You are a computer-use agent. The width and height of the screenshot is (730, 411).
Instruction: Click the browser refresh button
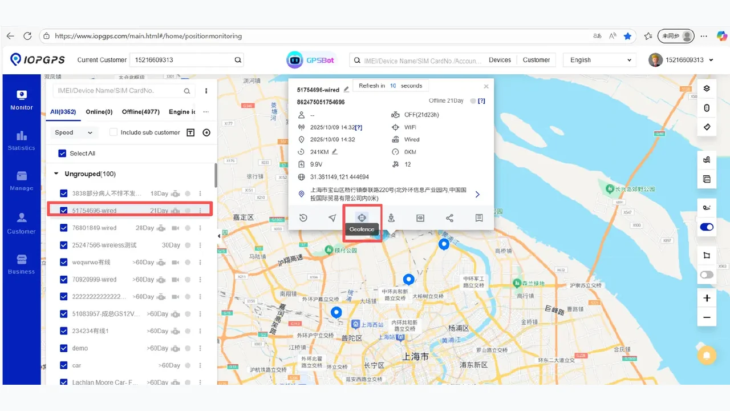tap(27, 36)
